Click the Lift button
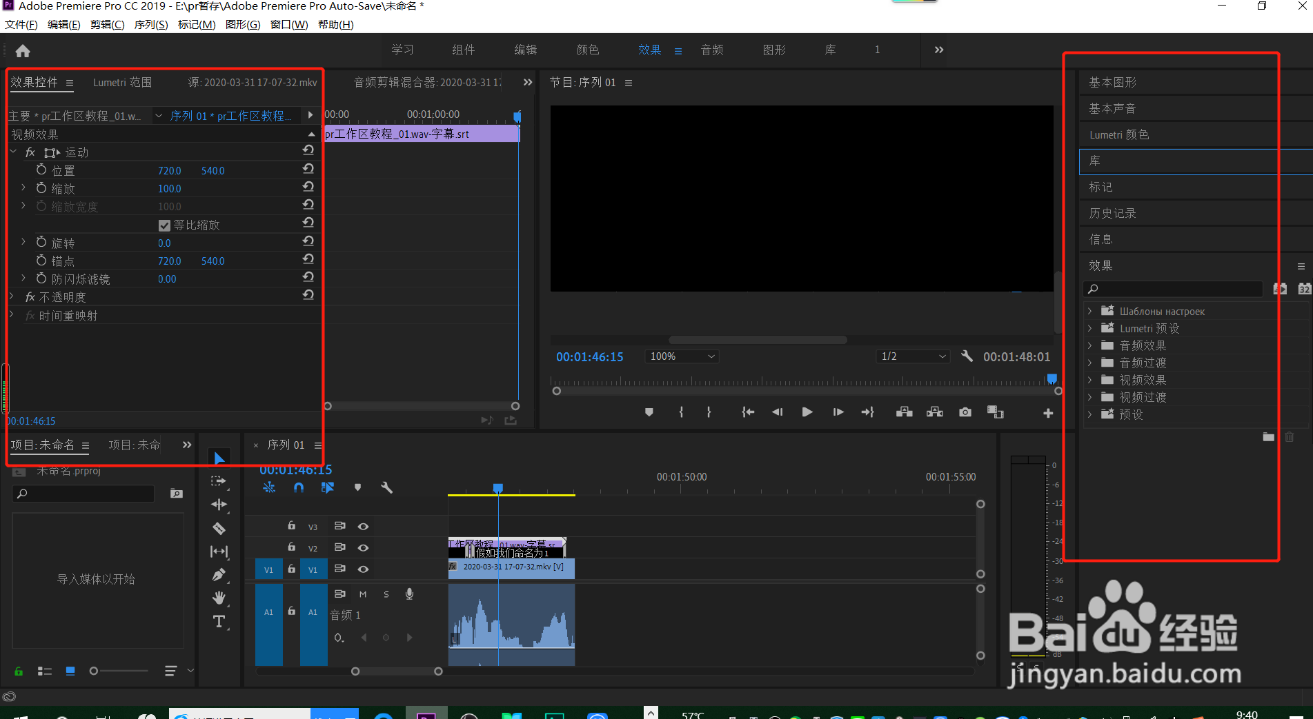 click(904, 412)
